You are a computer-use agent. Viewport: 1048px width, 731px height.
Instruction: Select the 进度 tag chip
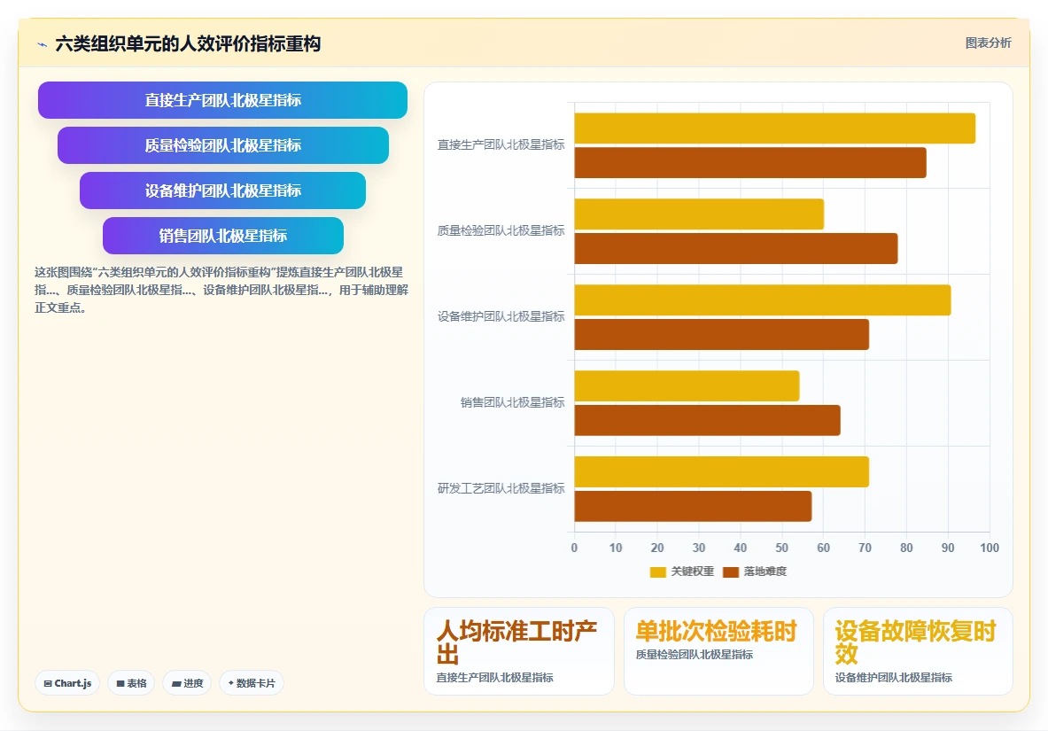coord(187,683)
